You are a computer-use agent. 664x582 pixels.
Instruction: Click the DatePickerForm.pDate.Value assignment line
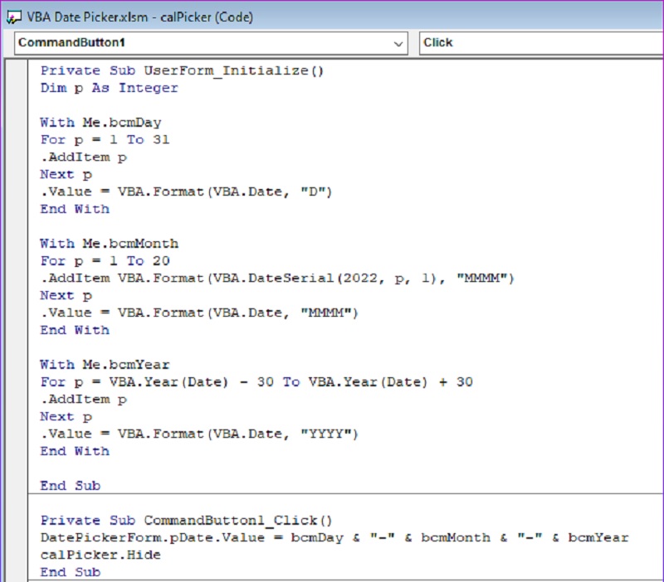click(x=334, y=538)
